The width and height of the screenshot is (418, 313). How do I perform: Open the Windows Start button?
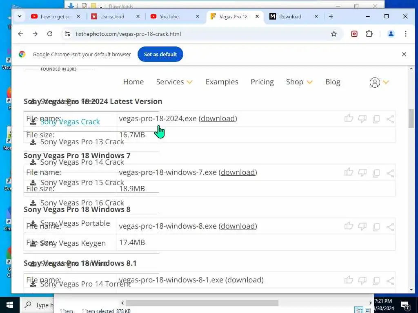(x=10, y=305)
